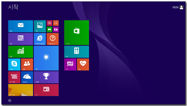The height and width of the screenshot is (106, 187).
Task: Open the Help and Tips tile
Action: [53, 39]
